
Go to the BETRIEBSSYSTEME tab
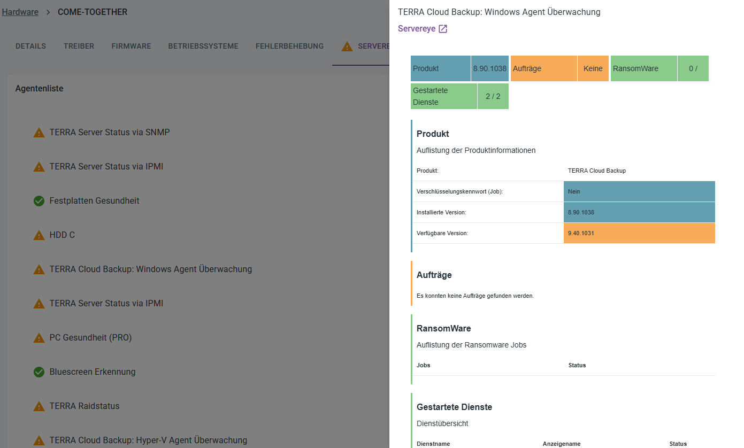203,46
